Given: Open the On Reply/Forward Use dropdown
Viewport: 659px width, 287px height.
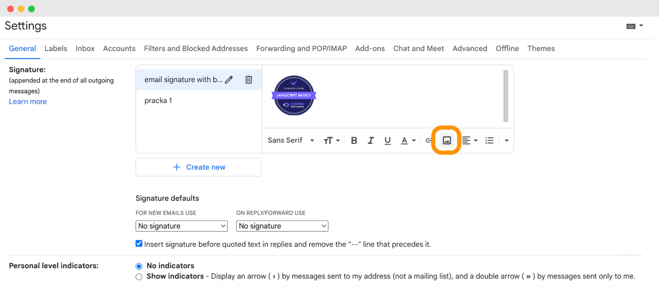Looking at the screenshot, I should (282, 226).
